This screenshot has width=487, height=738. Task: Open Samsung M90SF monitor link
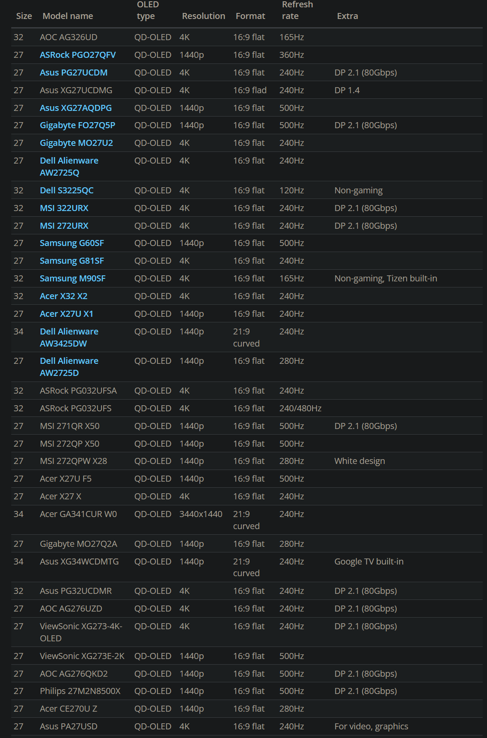coord(73,278)
